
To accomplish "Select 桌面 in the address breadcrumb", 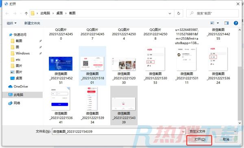I will tap(59, 13).
